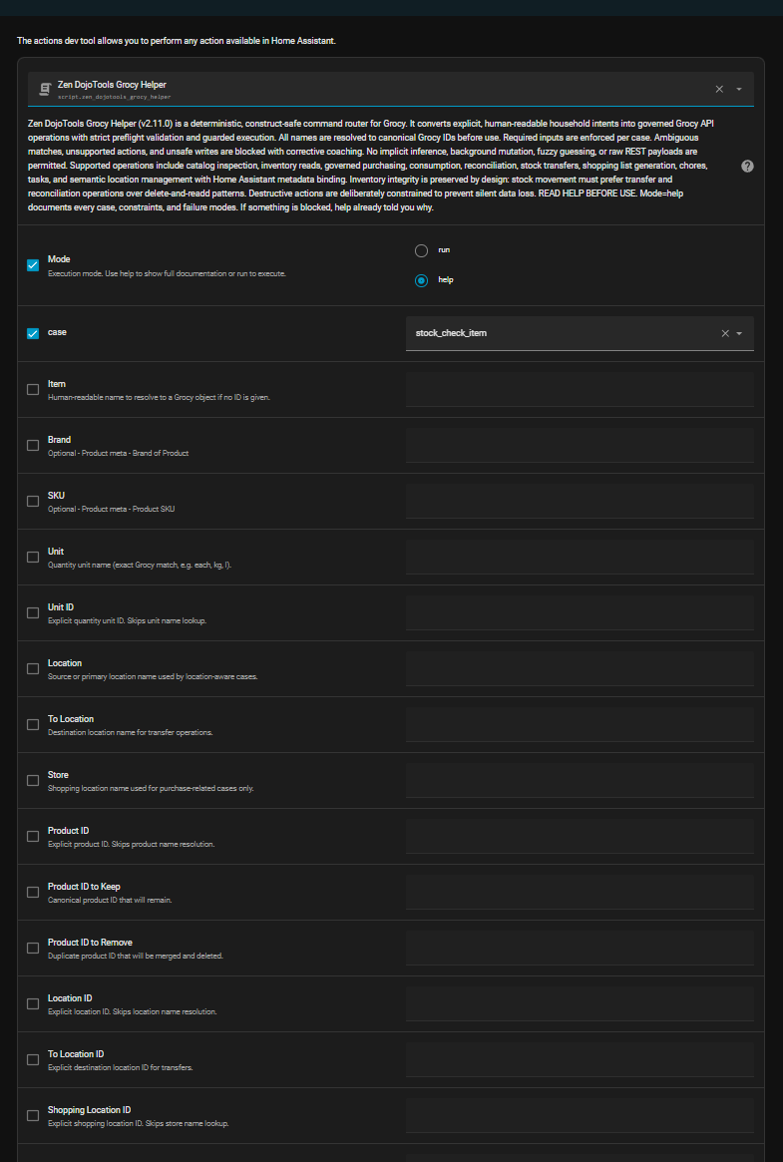Select the help mode radio button

[x=421, y=280]
